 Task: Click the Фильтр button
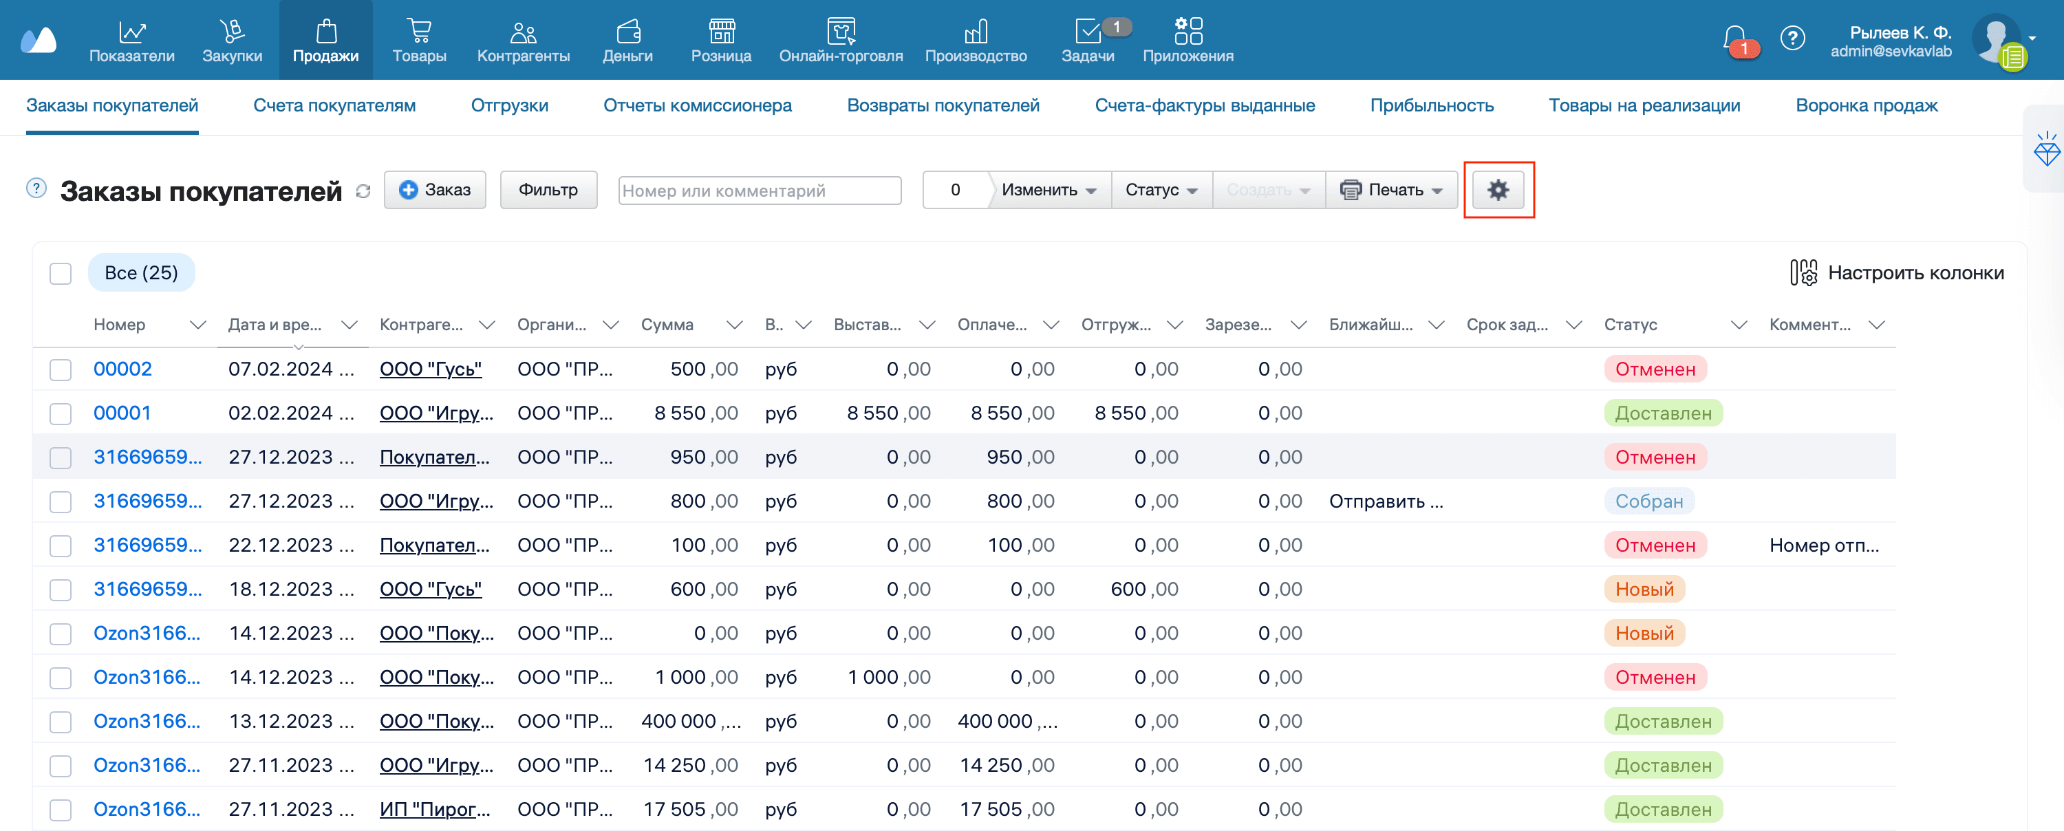pos(548,190)
